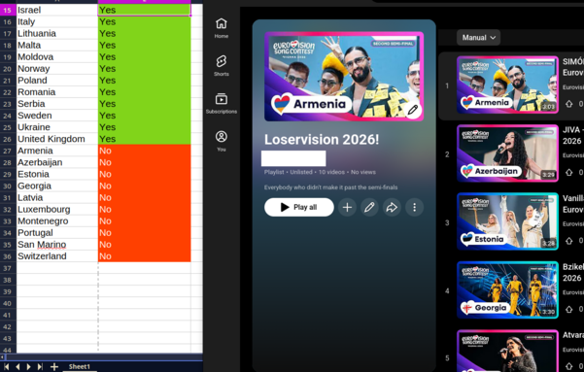Click the Luxembourg cell
This screenshot has width=584, height=372.
(x=57, y=209)
